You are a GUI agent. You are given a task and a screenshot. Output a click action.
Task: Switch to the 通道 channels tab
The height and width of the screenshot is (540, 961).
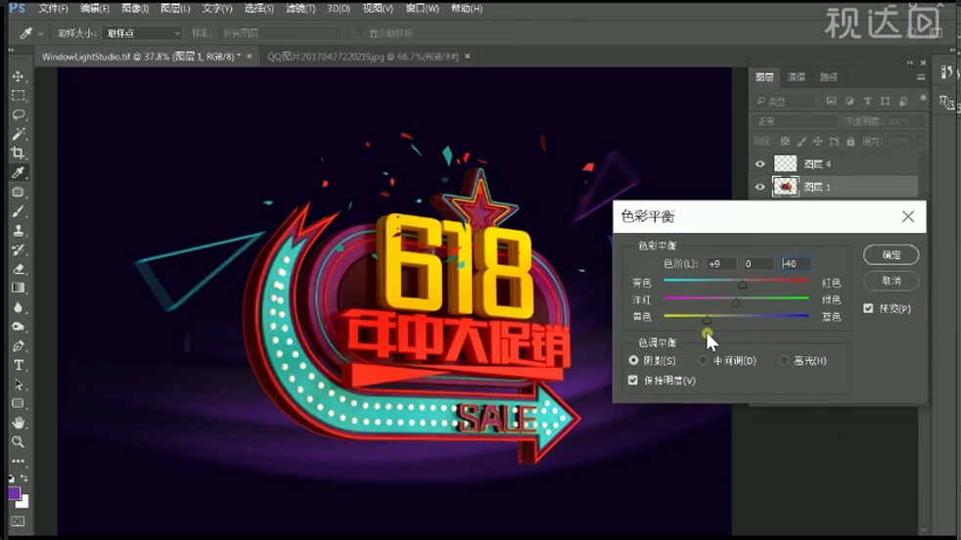click(x=797, y=77)
